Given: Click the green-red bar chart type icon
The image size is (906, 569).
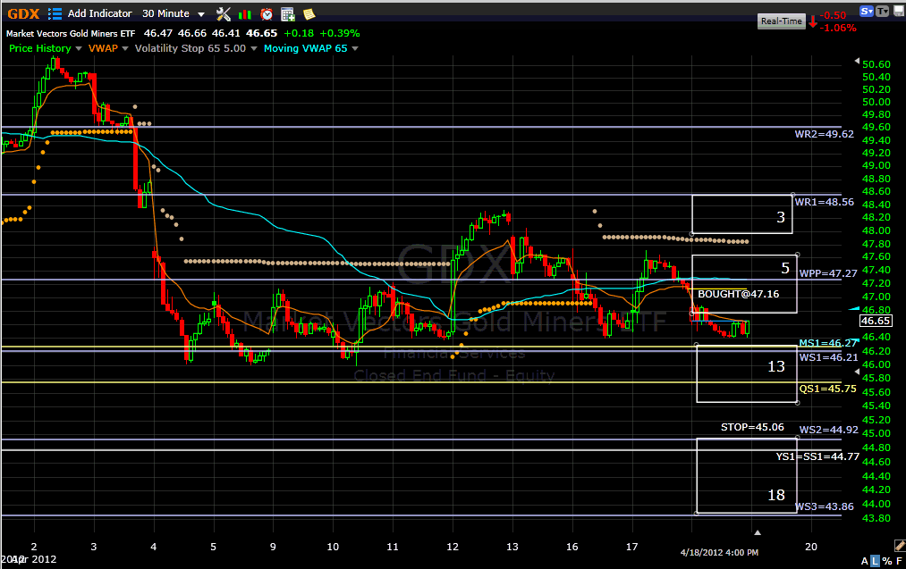Looking at the screenshot, I should tap(245, 13).
